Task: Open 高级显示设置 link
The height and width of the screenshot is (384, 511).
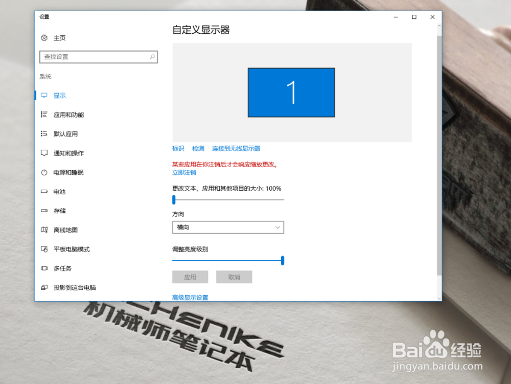Action: [x=190, y=297]
